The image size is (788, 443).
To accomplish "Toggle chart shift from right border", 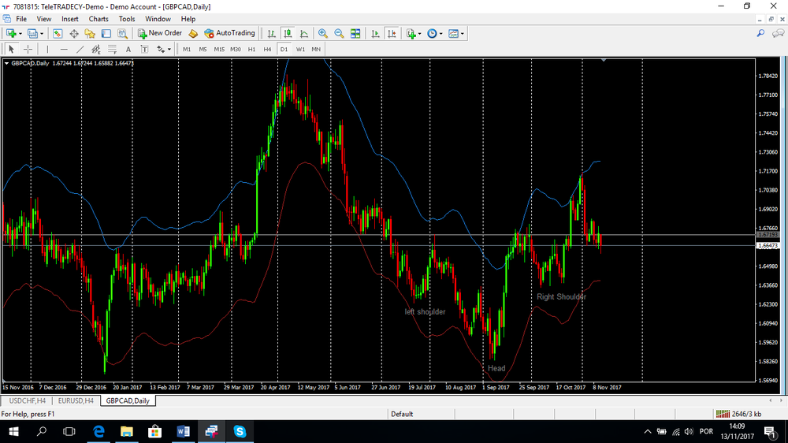I will pos(392,33).
